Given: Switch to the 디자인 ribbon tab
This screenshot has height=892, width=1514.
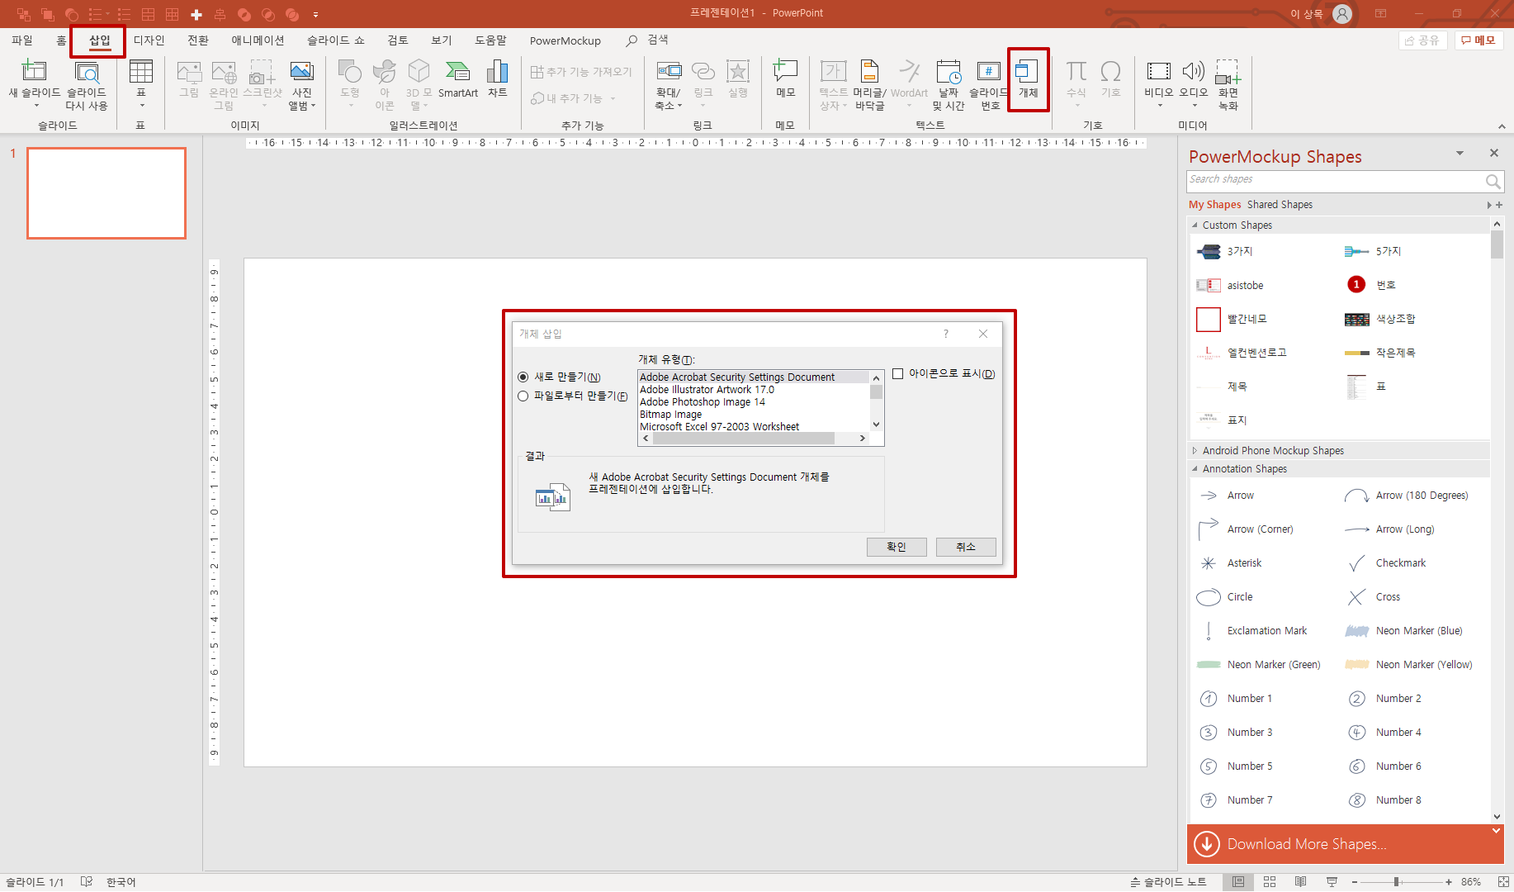Looking at the screenshot, I should click(149, 40).
